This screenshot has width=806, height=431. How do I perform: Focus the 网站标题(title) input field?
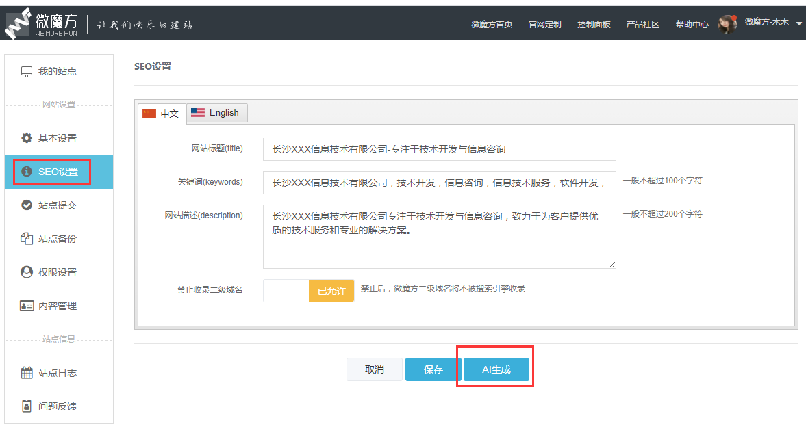click(440, 149)
